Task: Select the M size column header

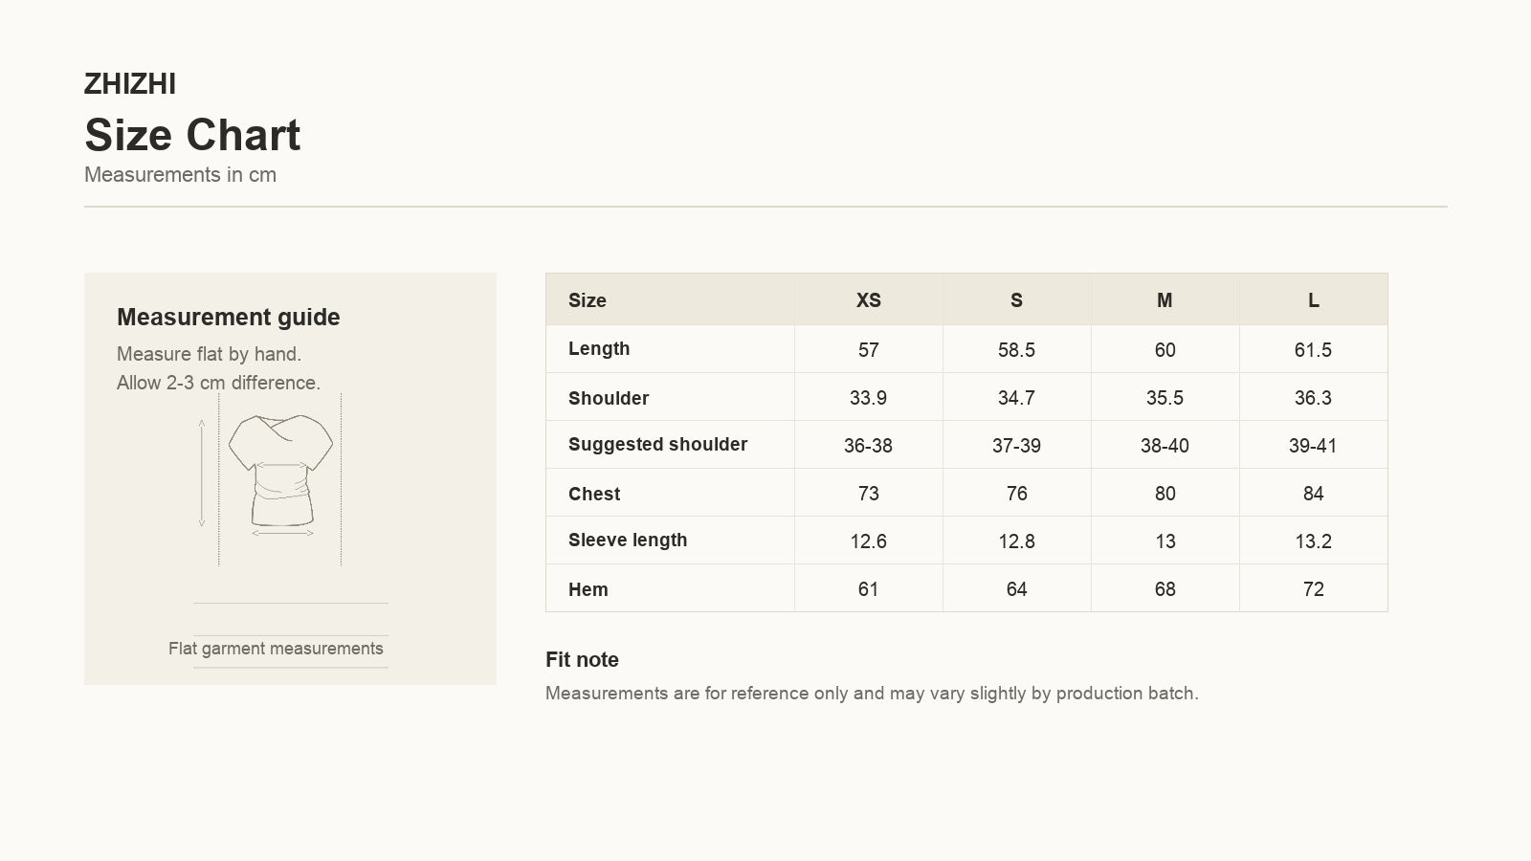Action: 1165,300
